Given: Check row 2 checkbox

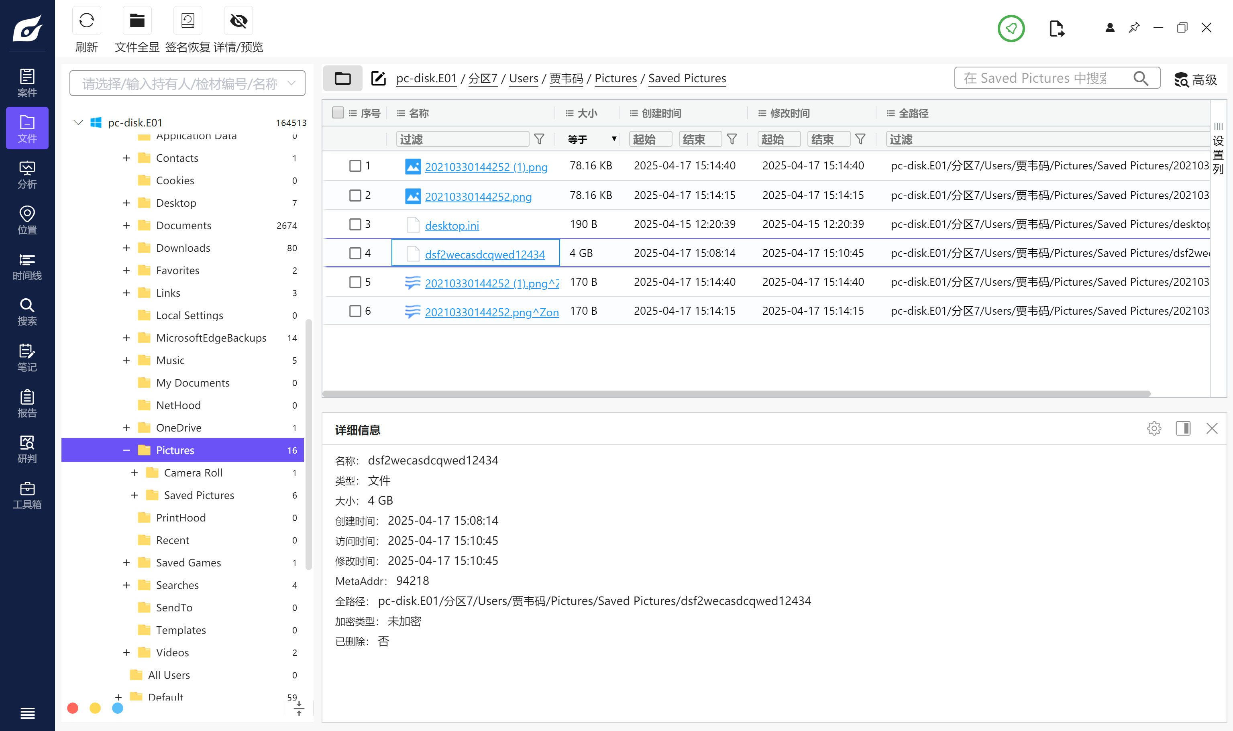Looking at the screenshot, I should click(355, 195).
